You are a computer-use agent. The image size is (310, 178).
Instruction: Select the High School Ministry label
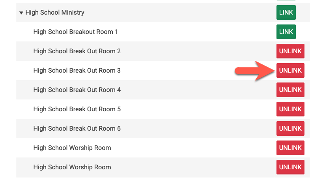pos(55,13)
